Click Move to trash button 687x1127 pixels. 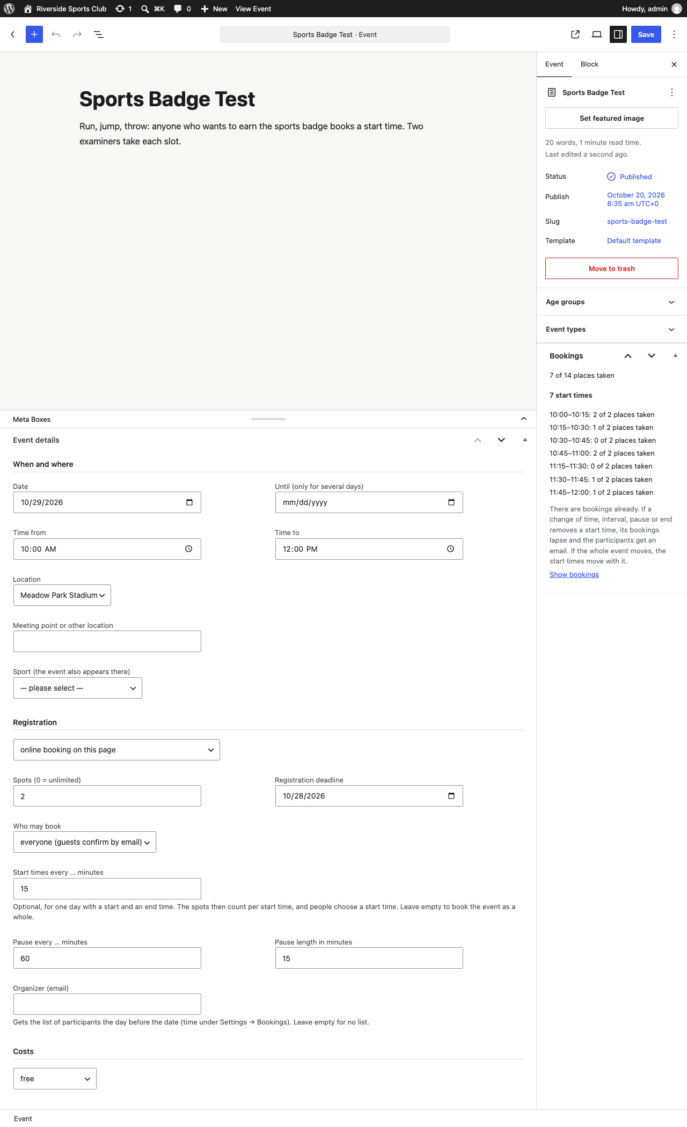pyautogui.click(x=612, y=268)
